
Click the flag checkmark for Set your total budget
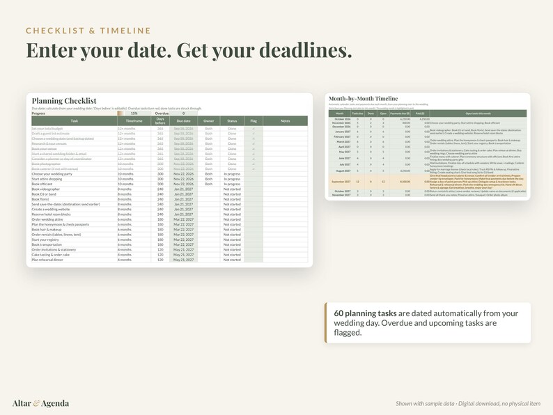[254, 129]
